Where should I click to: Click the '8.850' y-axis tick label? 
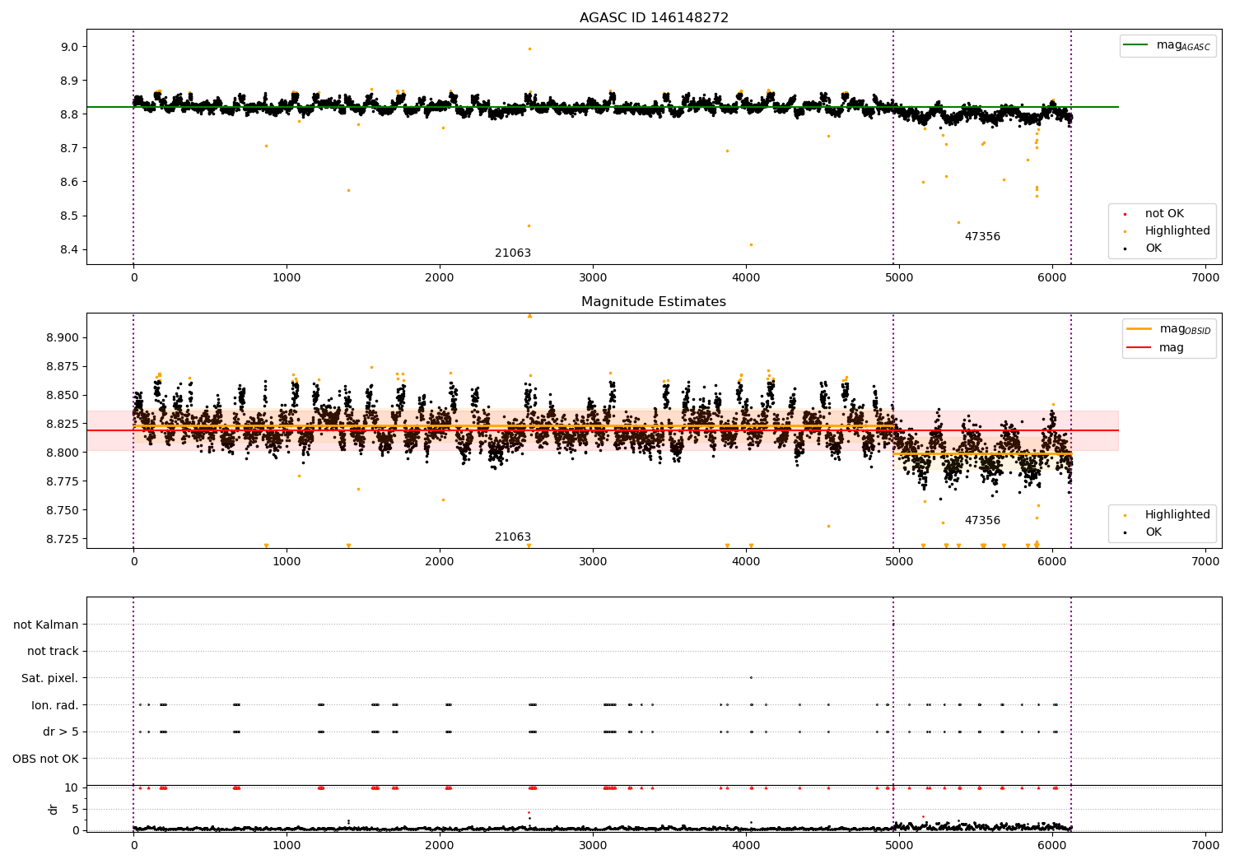pyautogui.click(x=63, y=395)
